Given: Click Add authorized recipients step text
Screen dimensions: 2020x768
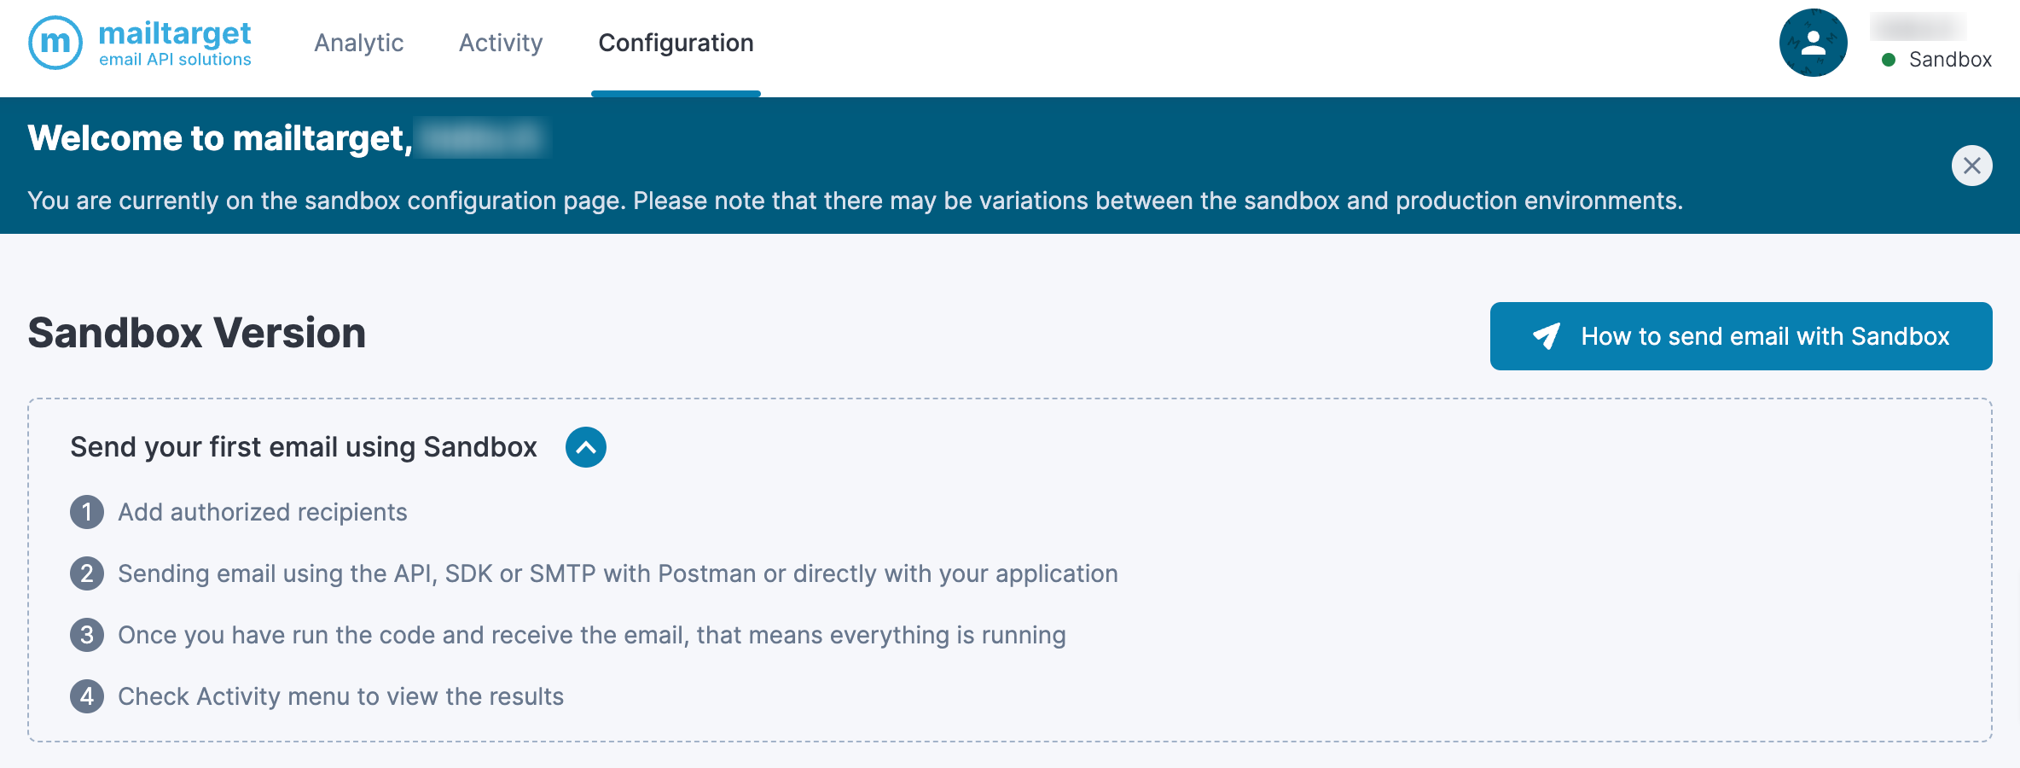Looking at the screenshot, I should [263, 512].
